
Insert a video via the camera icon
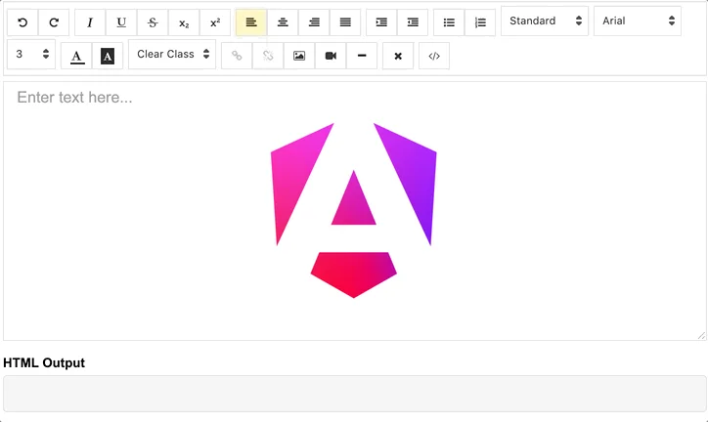click(x=331, y=56)
